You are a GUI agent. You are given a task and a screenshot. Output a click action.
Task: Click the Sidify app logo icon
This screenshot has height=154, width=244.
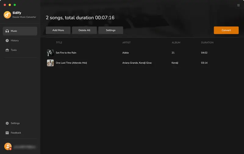[x=7, y=15]
